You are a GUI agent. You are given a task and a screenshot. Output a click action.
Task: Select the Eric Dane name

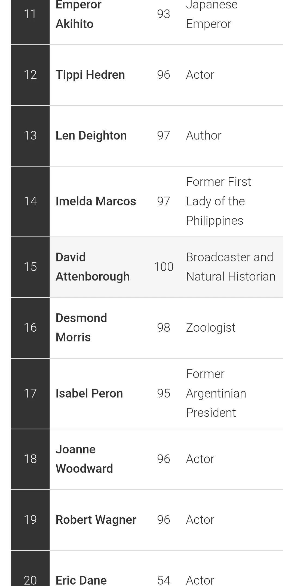point(81,580)
